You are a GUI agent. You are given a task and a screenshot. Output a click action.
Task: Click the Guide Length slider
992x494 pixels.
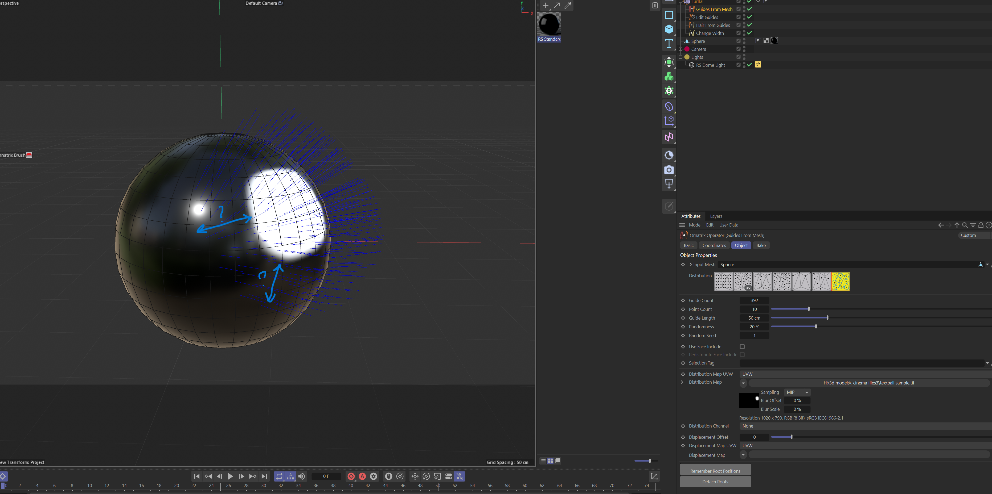pyautogui.click(x=827, y=318)
